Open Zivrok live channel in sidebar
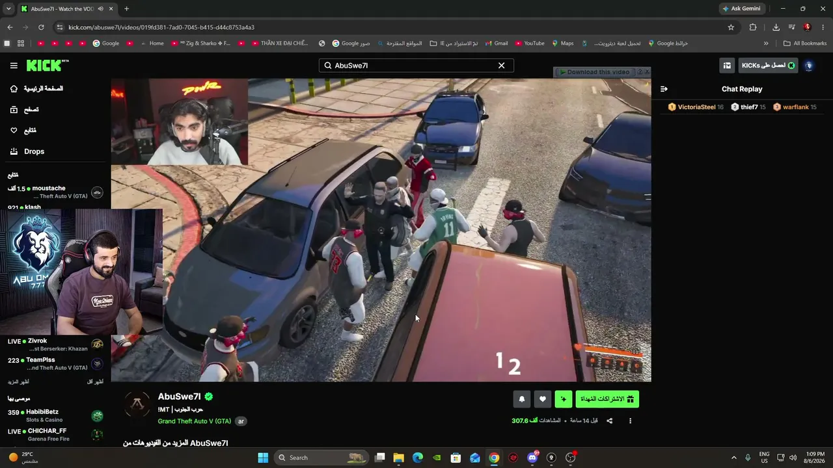833x468 pixels. 55,344
